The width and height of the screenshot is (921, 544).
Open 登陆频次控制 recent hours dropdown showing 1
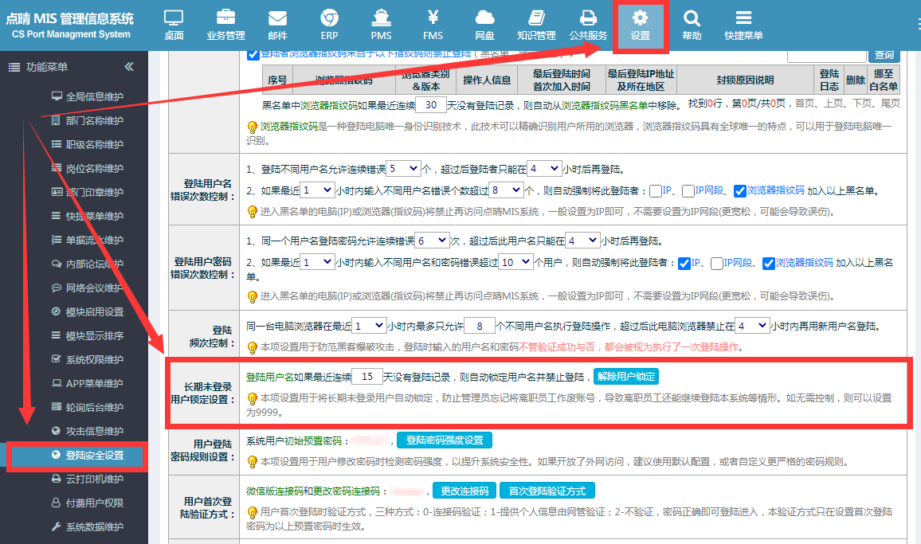(x=369, y=326)
